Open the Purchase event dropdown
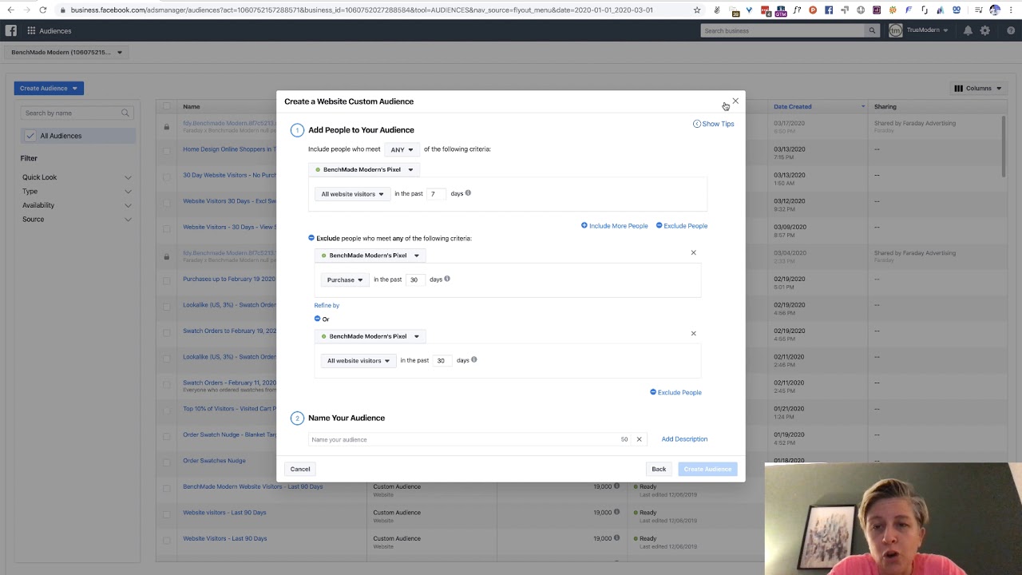Screen dimensions: 1022x575 [345, 280]
